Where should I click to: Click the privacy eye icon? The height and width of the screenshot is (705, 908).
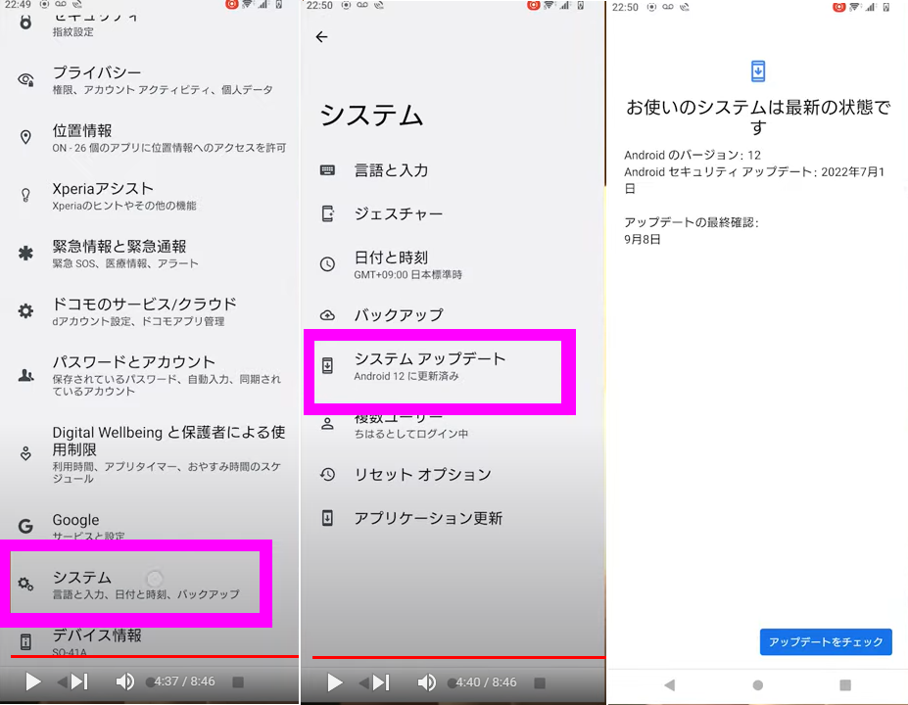(x=25, y=79)
